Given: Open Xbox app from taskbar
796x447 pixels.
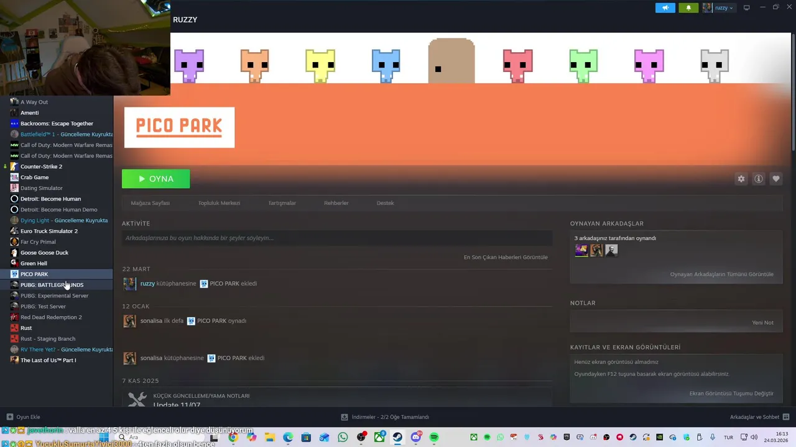Looking at the screenshot, I should tap(379, 437).
